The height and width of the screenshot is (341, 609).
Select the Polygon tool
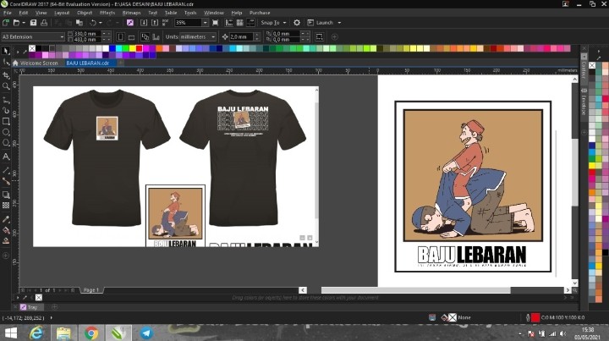tap(6, 143)
